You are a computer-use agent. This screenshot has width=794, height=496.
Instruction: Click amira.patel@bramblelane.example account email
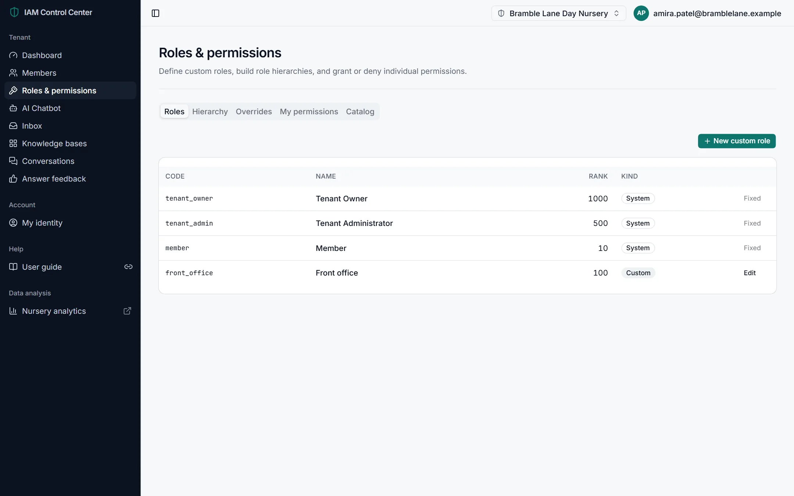tap(717, 13)
